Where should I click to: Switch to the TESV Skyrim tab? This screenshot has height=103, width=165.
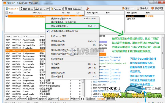[27, 9]
